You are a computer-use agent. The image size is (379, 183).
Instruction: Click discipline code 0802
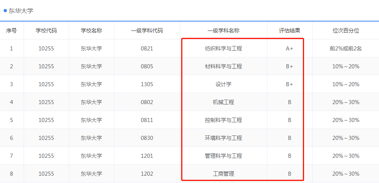[147, 102]
